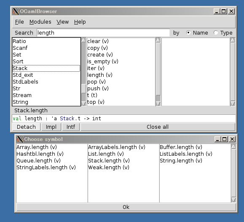Select Set in the module list
244x222 pixels.
46,55
